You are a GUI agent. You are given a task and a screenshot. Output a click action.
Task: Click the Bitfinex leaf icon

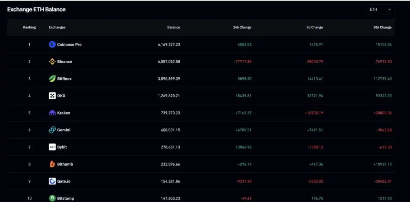pyautogui.click(x=52, y=79)
